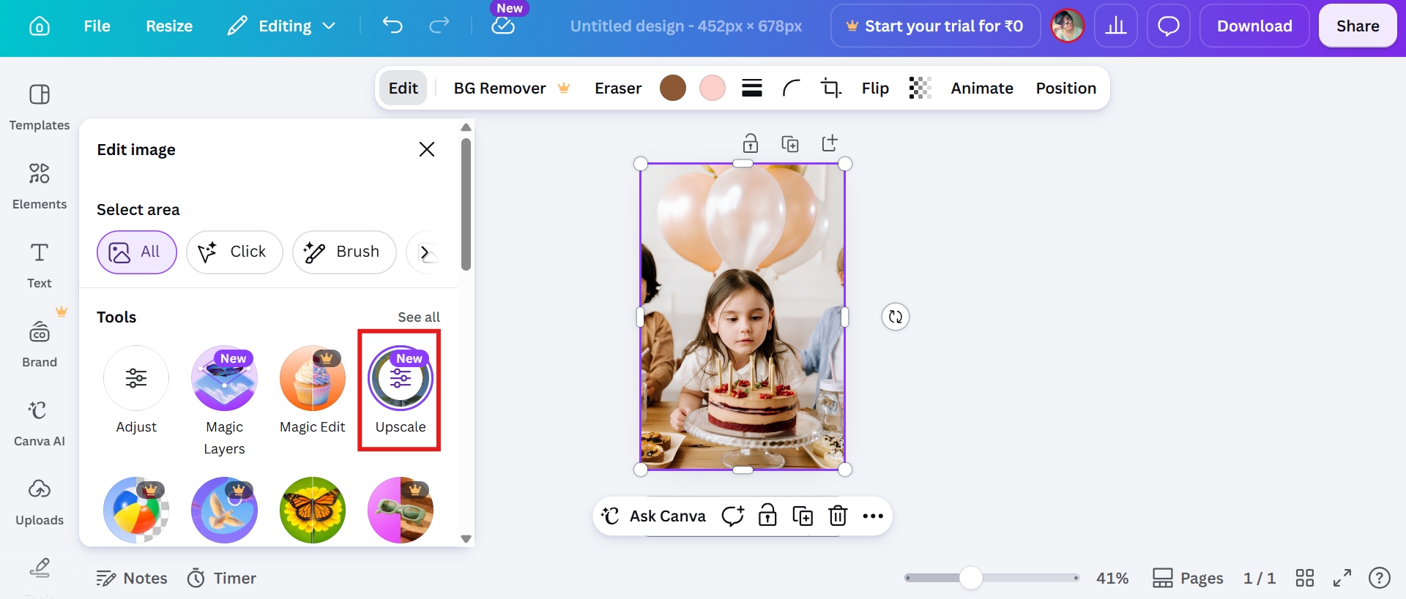1406x599 pixels.
Task: Open the profile avatar menu
Action: point(1068,26)
